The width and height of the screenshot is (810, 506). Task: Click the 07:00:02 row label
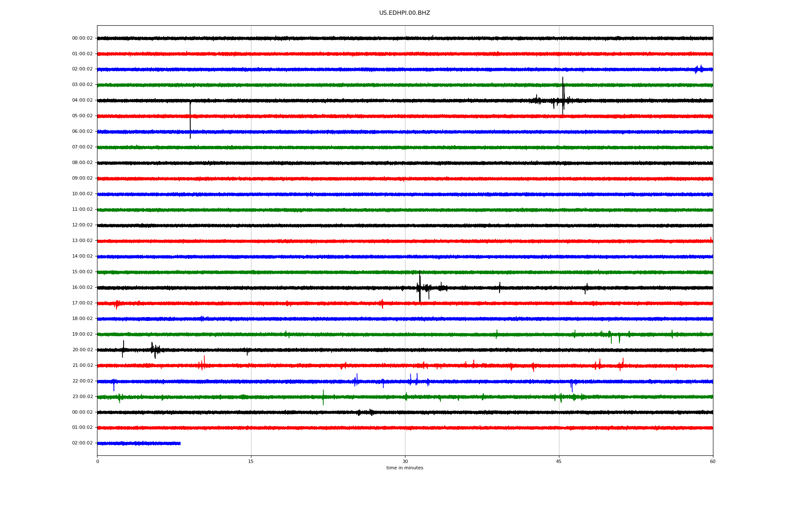(82, 147)
